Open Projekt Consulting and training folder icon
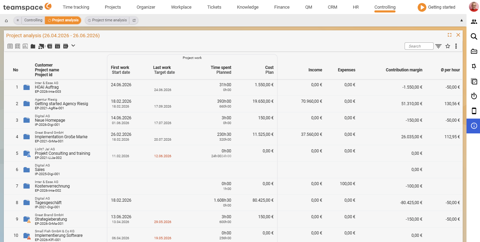The image size is (480, 242). 27,154
